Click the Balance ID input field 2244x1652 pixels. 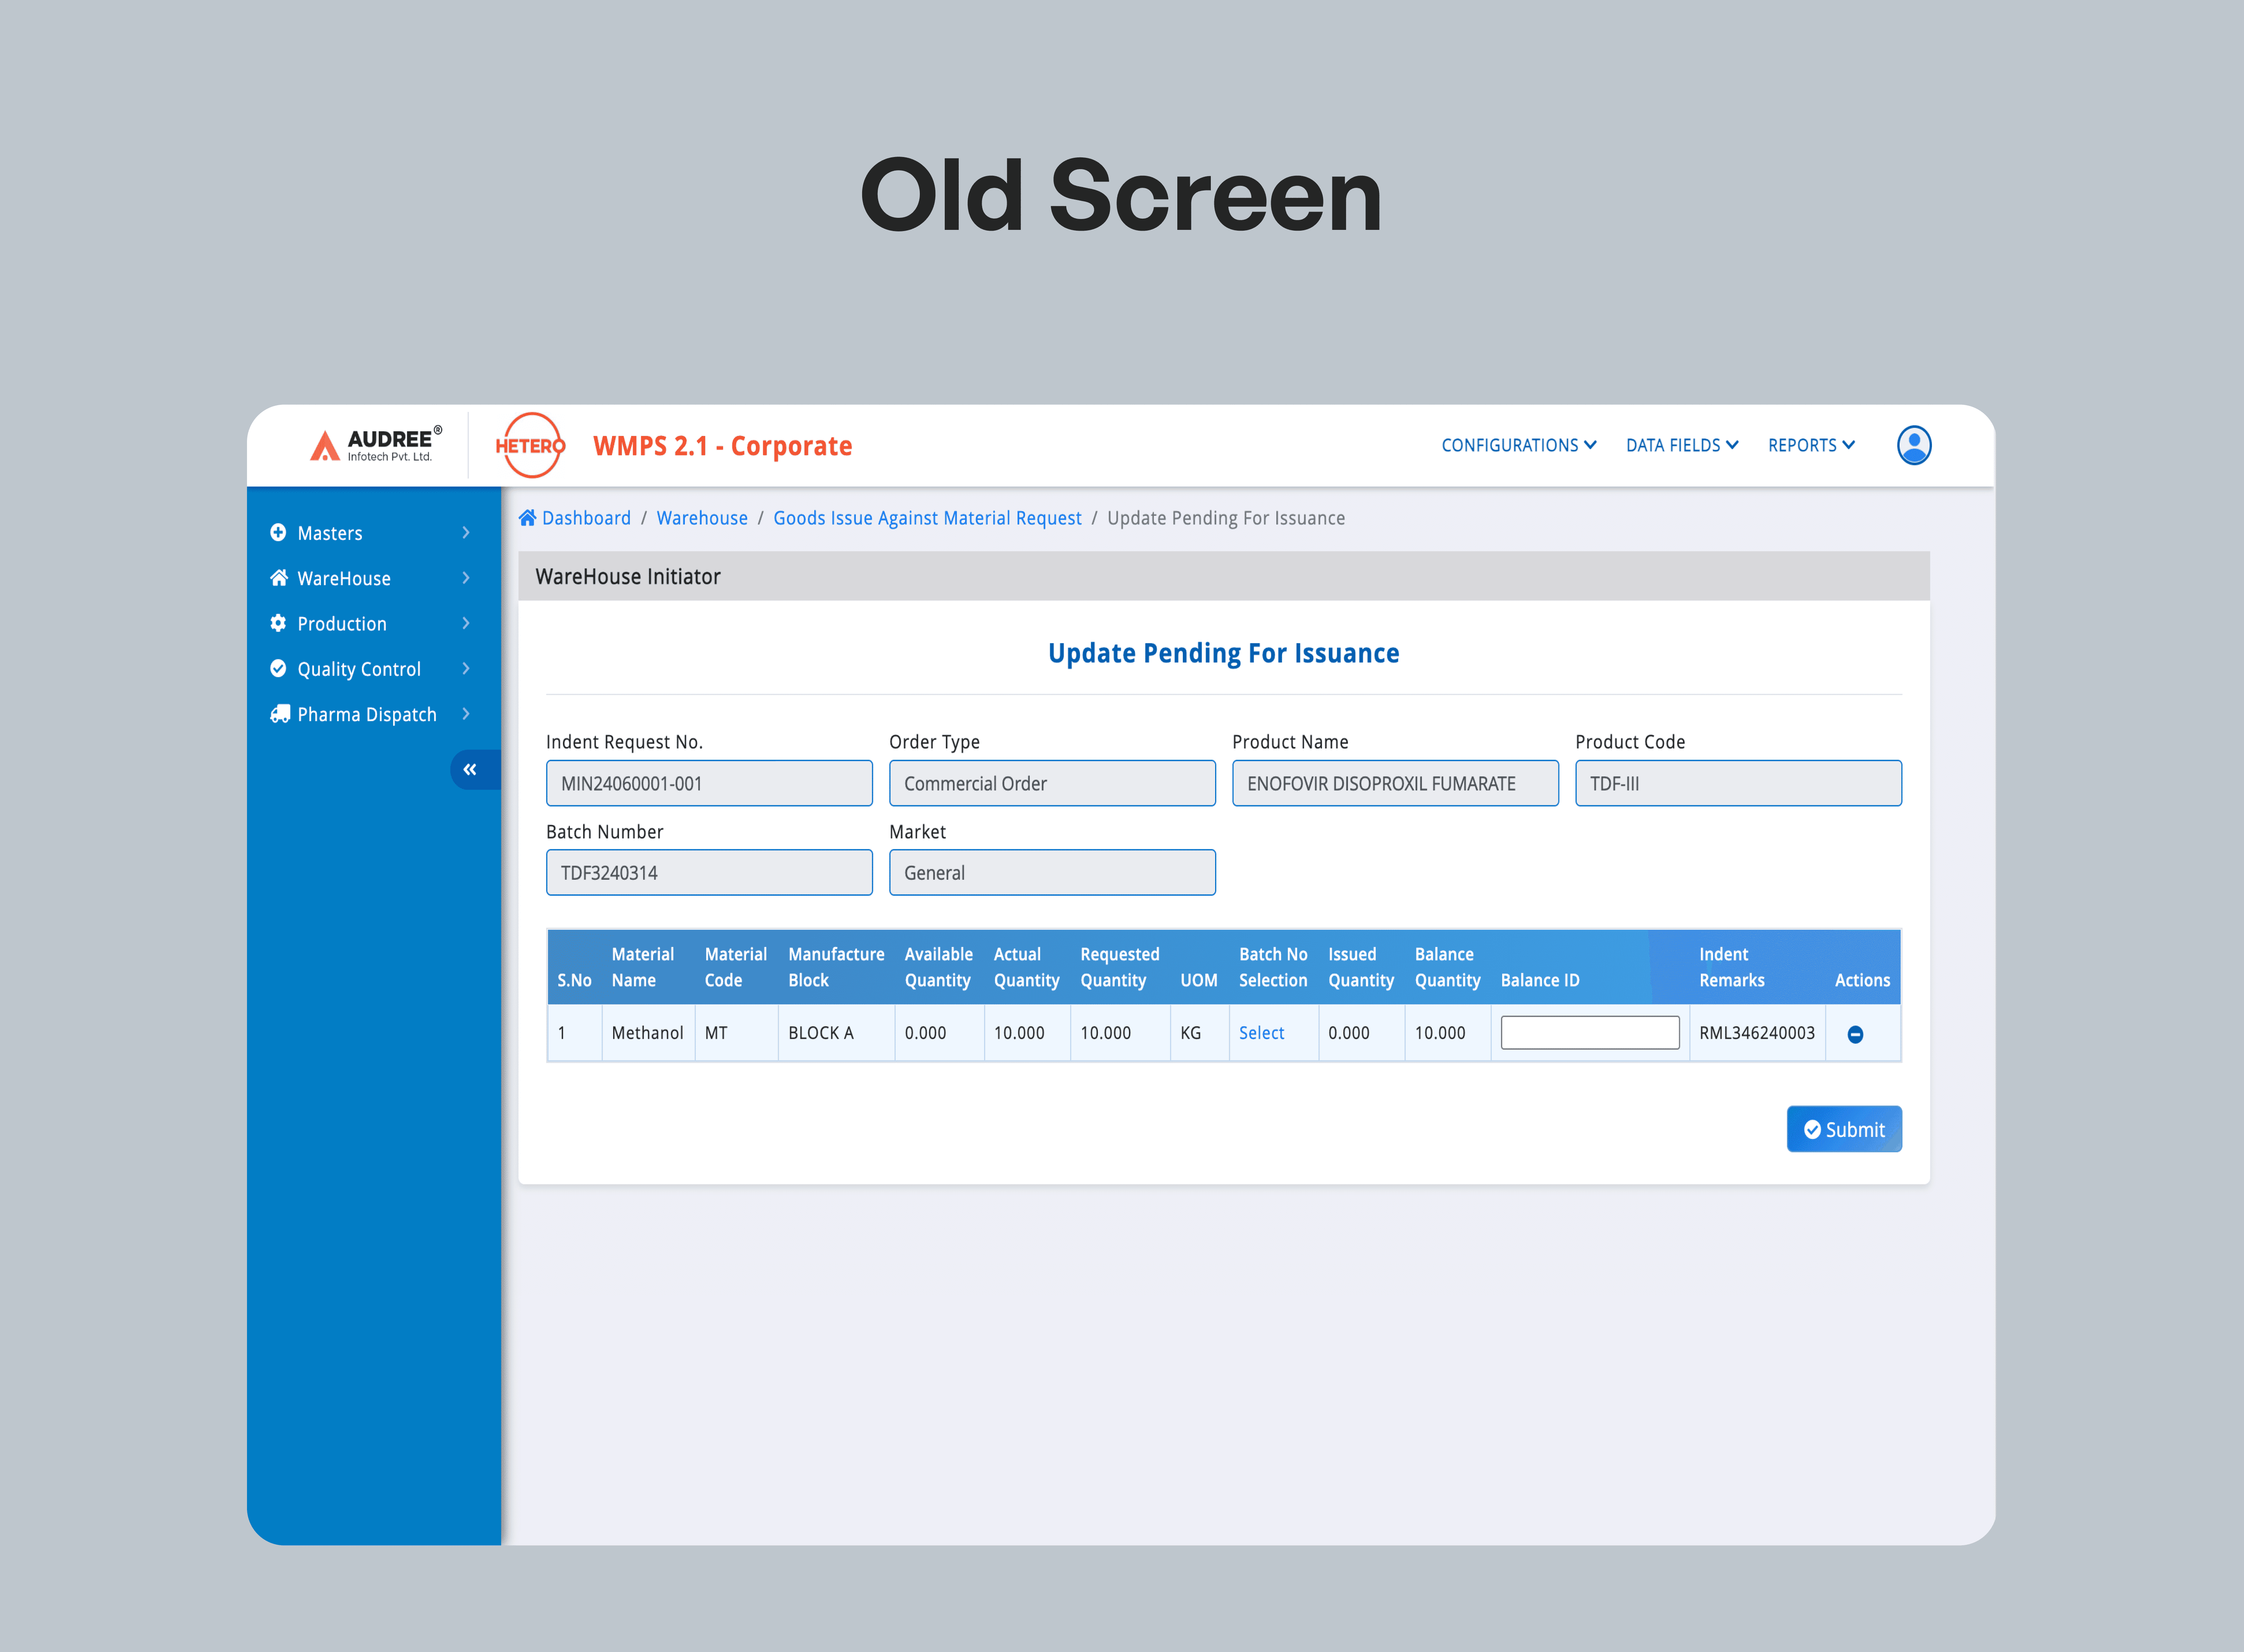[1589, 1031]
